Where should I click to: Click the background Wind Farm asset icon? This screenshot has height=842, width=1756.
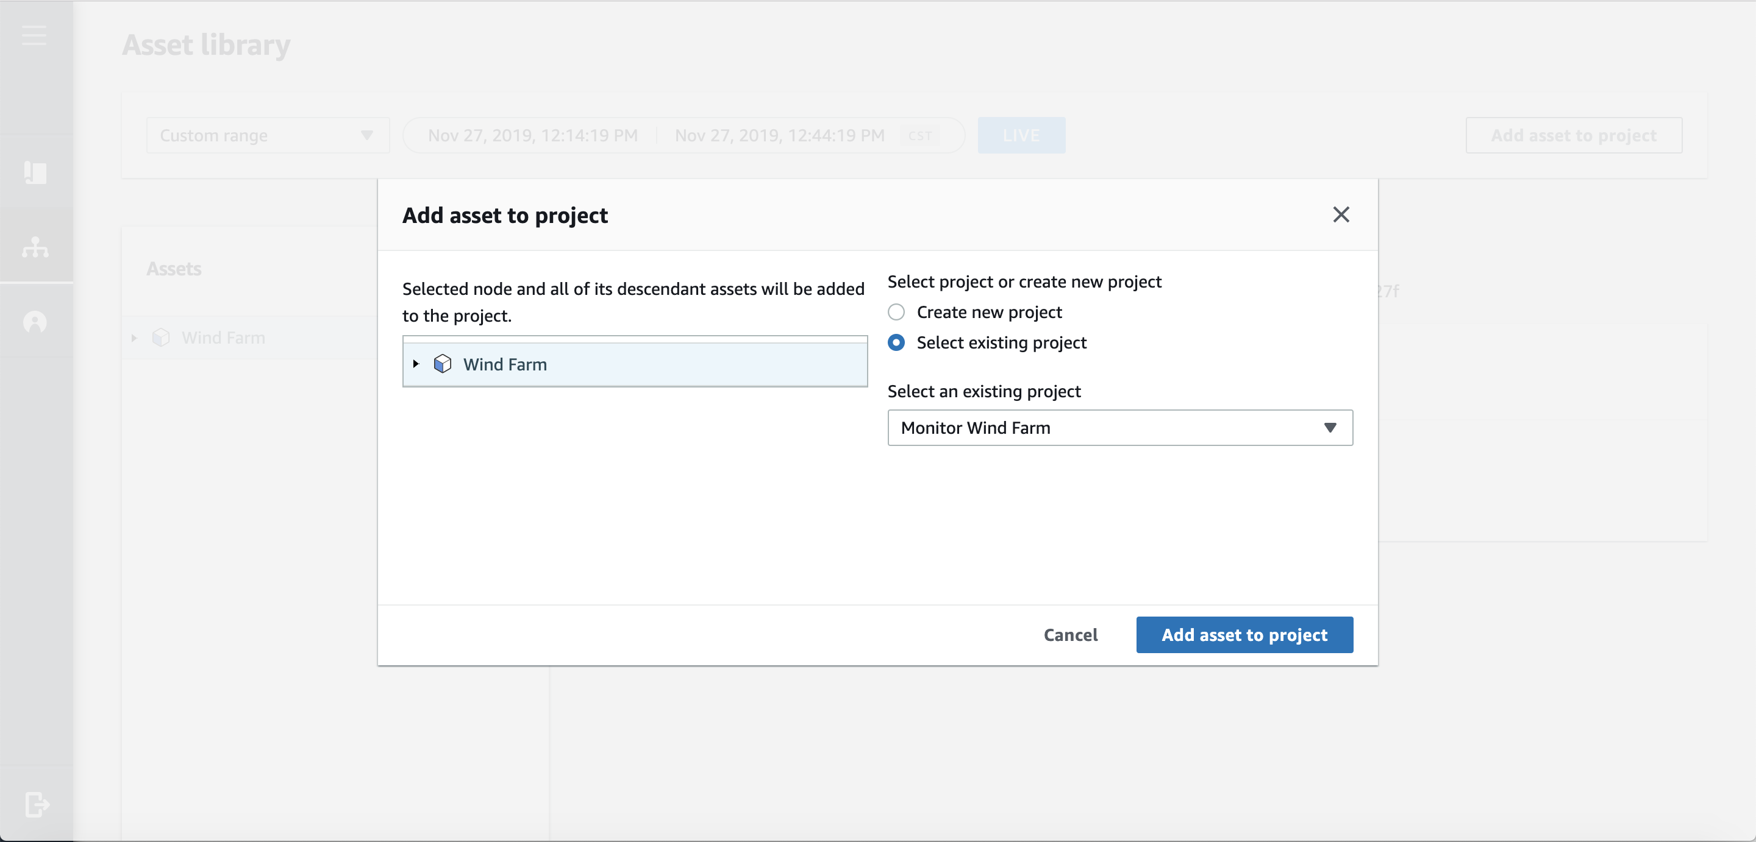point(161,337)
